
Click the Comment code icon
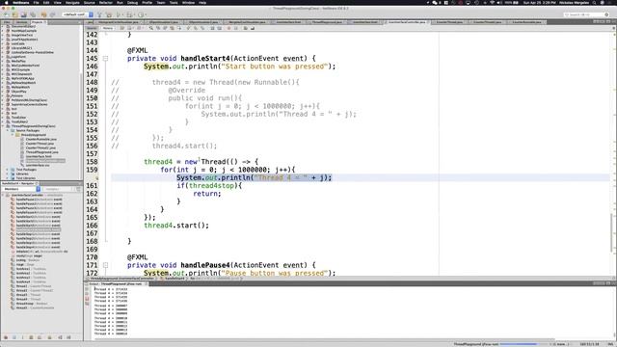tap(245, 28)
